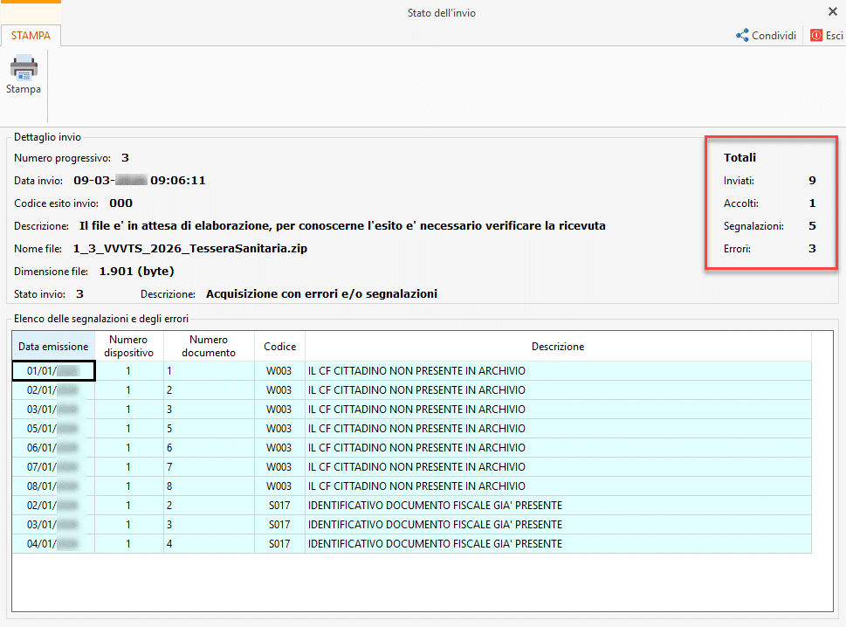Click the red Esci exit icon

tap(816, 35)
